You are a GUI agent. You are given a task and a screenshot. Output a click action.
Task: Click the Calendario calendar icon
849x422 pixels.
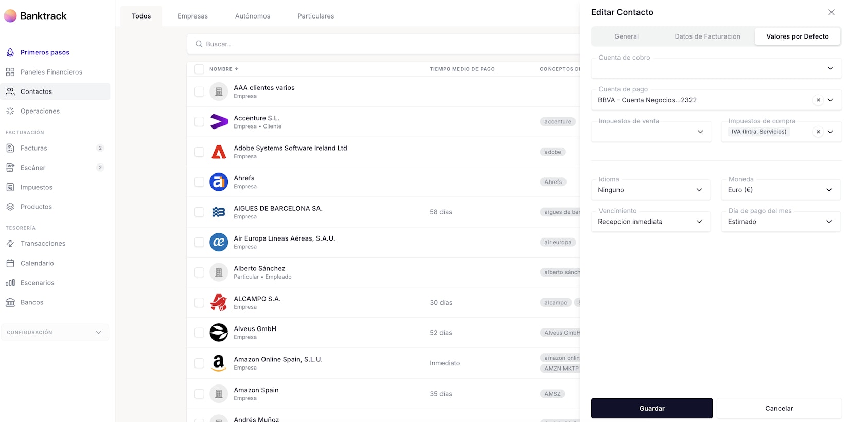coord(10,263)
